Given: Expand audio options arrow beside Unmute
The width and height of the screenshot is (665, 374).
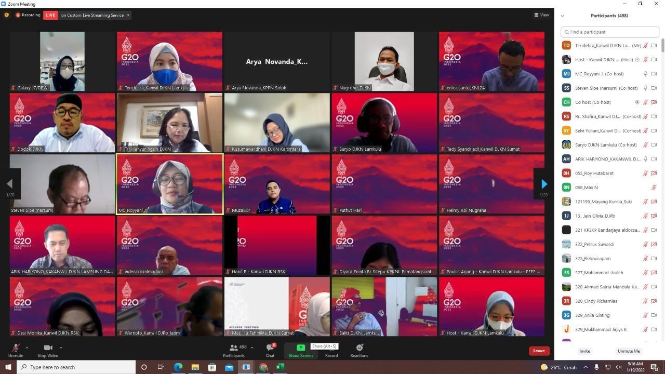Looking at the screenshot, I should [x=27, y=348].
